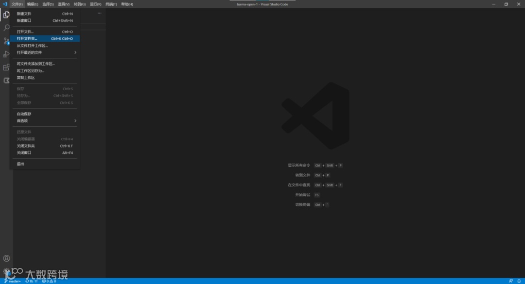Open the 终端(T) menu

tap(111, 4)
